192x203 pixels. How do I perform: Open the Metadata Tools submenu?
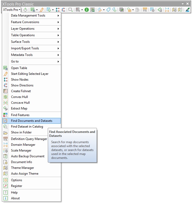coord(32,55)
